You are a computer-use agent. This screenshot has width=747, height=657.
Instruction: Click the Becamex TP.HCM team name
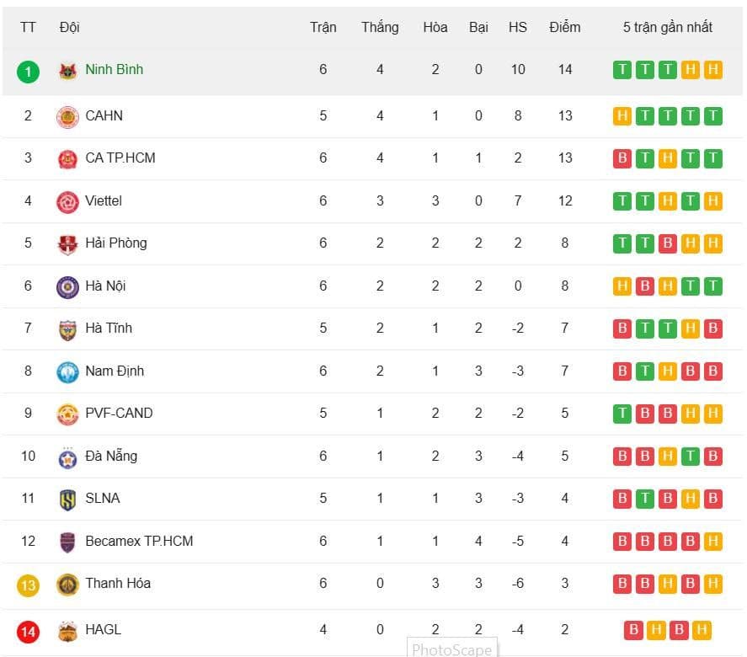pyautogui.click(x=138, y=541)
